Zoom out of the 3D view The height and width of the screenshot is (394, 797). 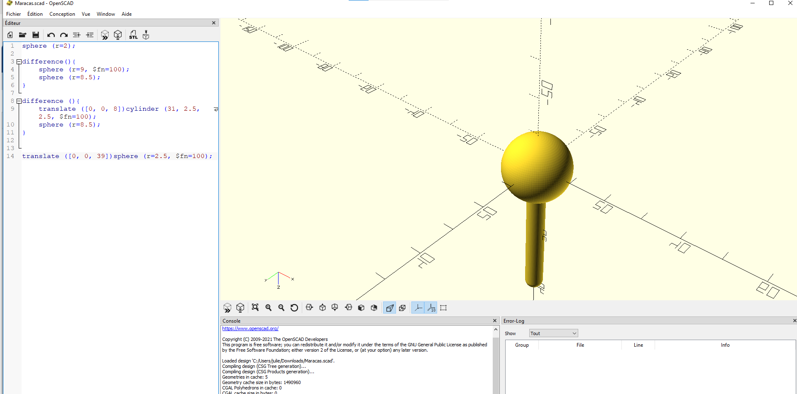(x=281, y=308)
